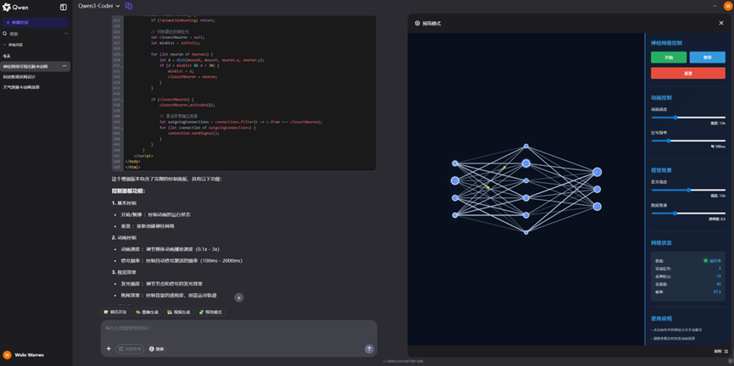Click in the chat message input field
This screenshot has height=366, width=734.
(x=238, y=328)
